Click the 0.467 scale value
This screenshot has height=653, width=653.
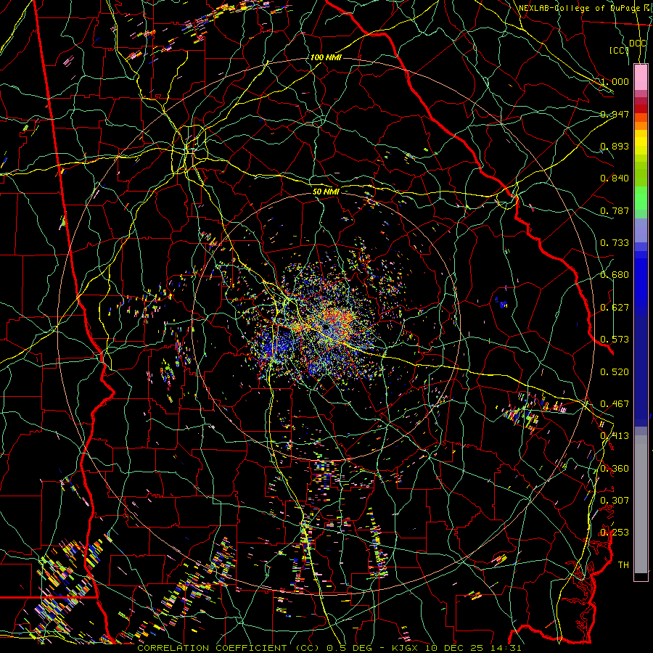click(x=615, y=403)
